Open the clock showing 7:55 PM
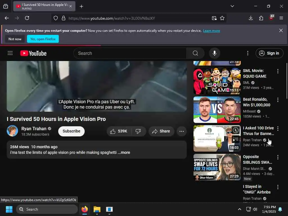The height and width of the screenshot is (216, 288). [x=269, y=209]
